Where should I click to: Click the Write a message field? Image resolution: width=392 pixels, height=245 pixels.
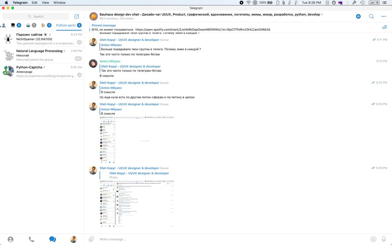(x=233, y=239)
